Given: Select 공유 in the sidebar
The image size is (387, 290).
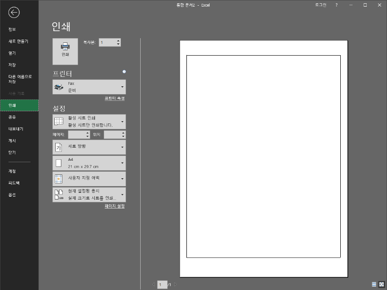Looking at the screenshot, I should (x=19, y=117).
